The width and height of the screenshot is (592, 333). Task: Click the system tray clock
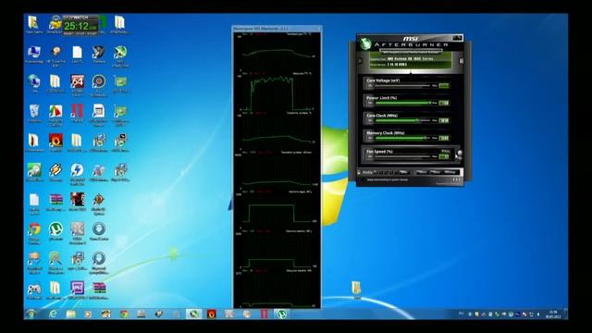click(x=553, y=314)
